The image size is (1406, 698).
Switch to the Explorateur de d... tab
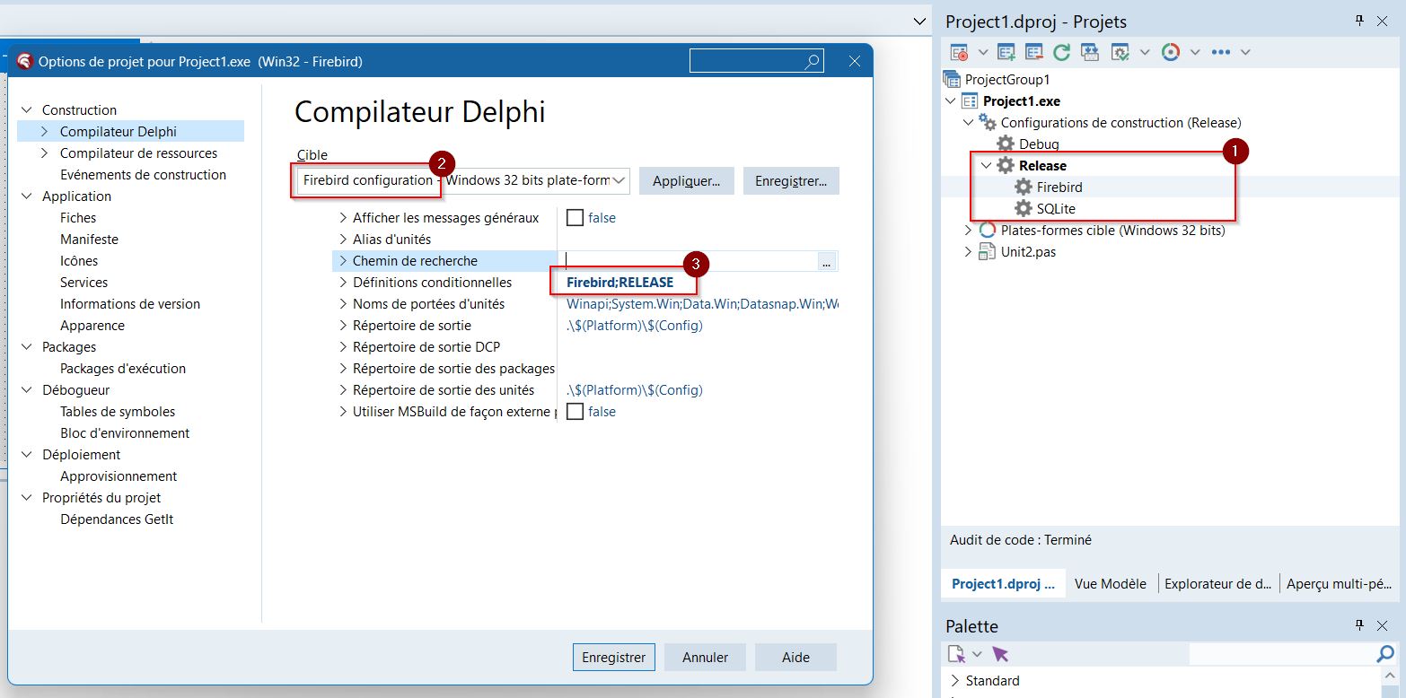click(x=1218, y=583)
